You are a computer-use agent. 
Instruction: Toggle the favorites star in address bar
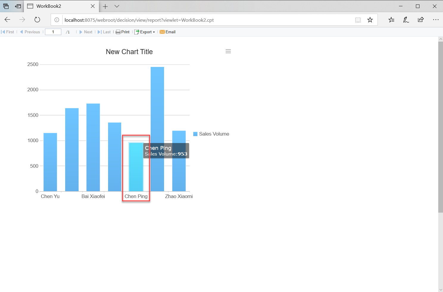370,20
